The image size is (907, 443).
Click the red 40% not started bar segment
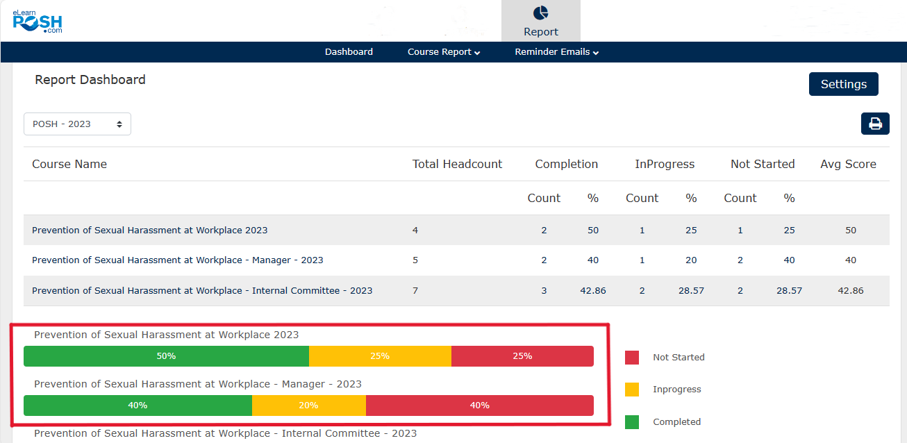[479, 406]
